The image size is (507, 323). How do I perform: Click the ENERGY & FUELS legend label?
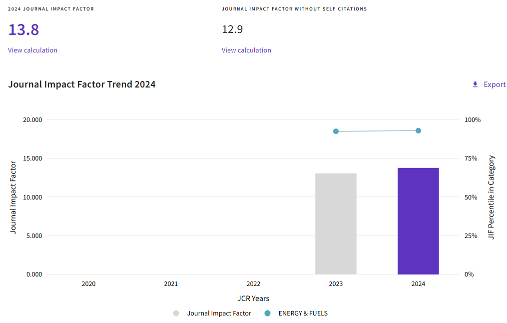coord(303,313)
